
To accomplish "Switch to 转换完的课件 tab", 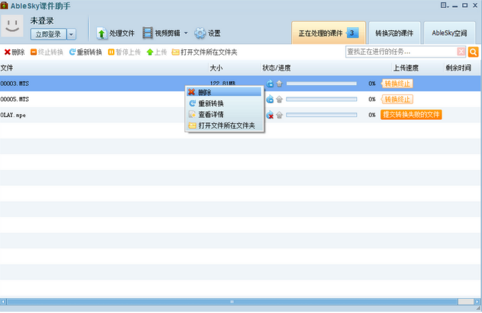I will click(394, 33).
